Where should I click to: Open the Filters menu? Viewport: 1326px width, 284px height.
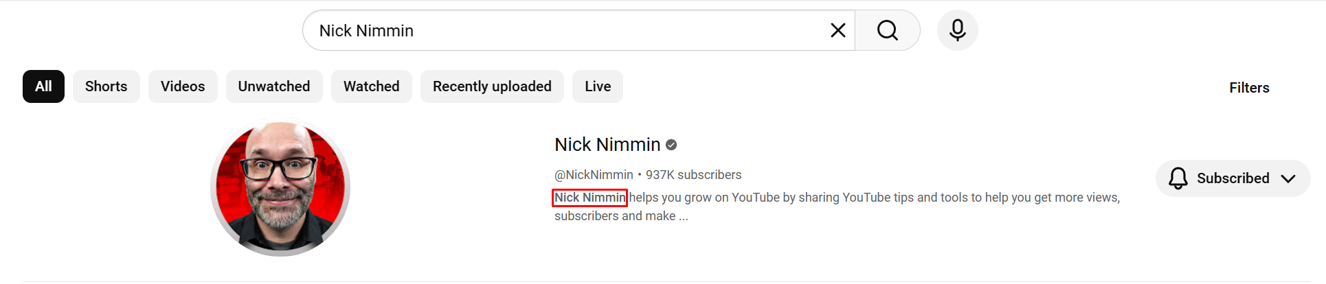(x=1249, y=88)
